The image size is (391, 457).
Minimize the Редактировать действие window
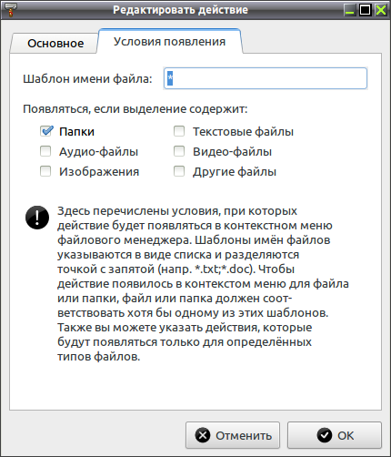[x=350, y=10]
